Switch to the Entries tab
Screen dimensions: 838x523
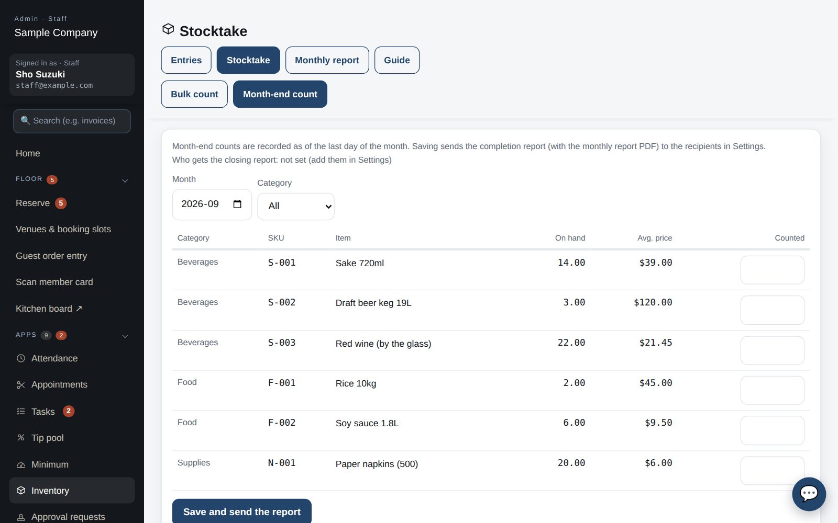coord(186,60)
